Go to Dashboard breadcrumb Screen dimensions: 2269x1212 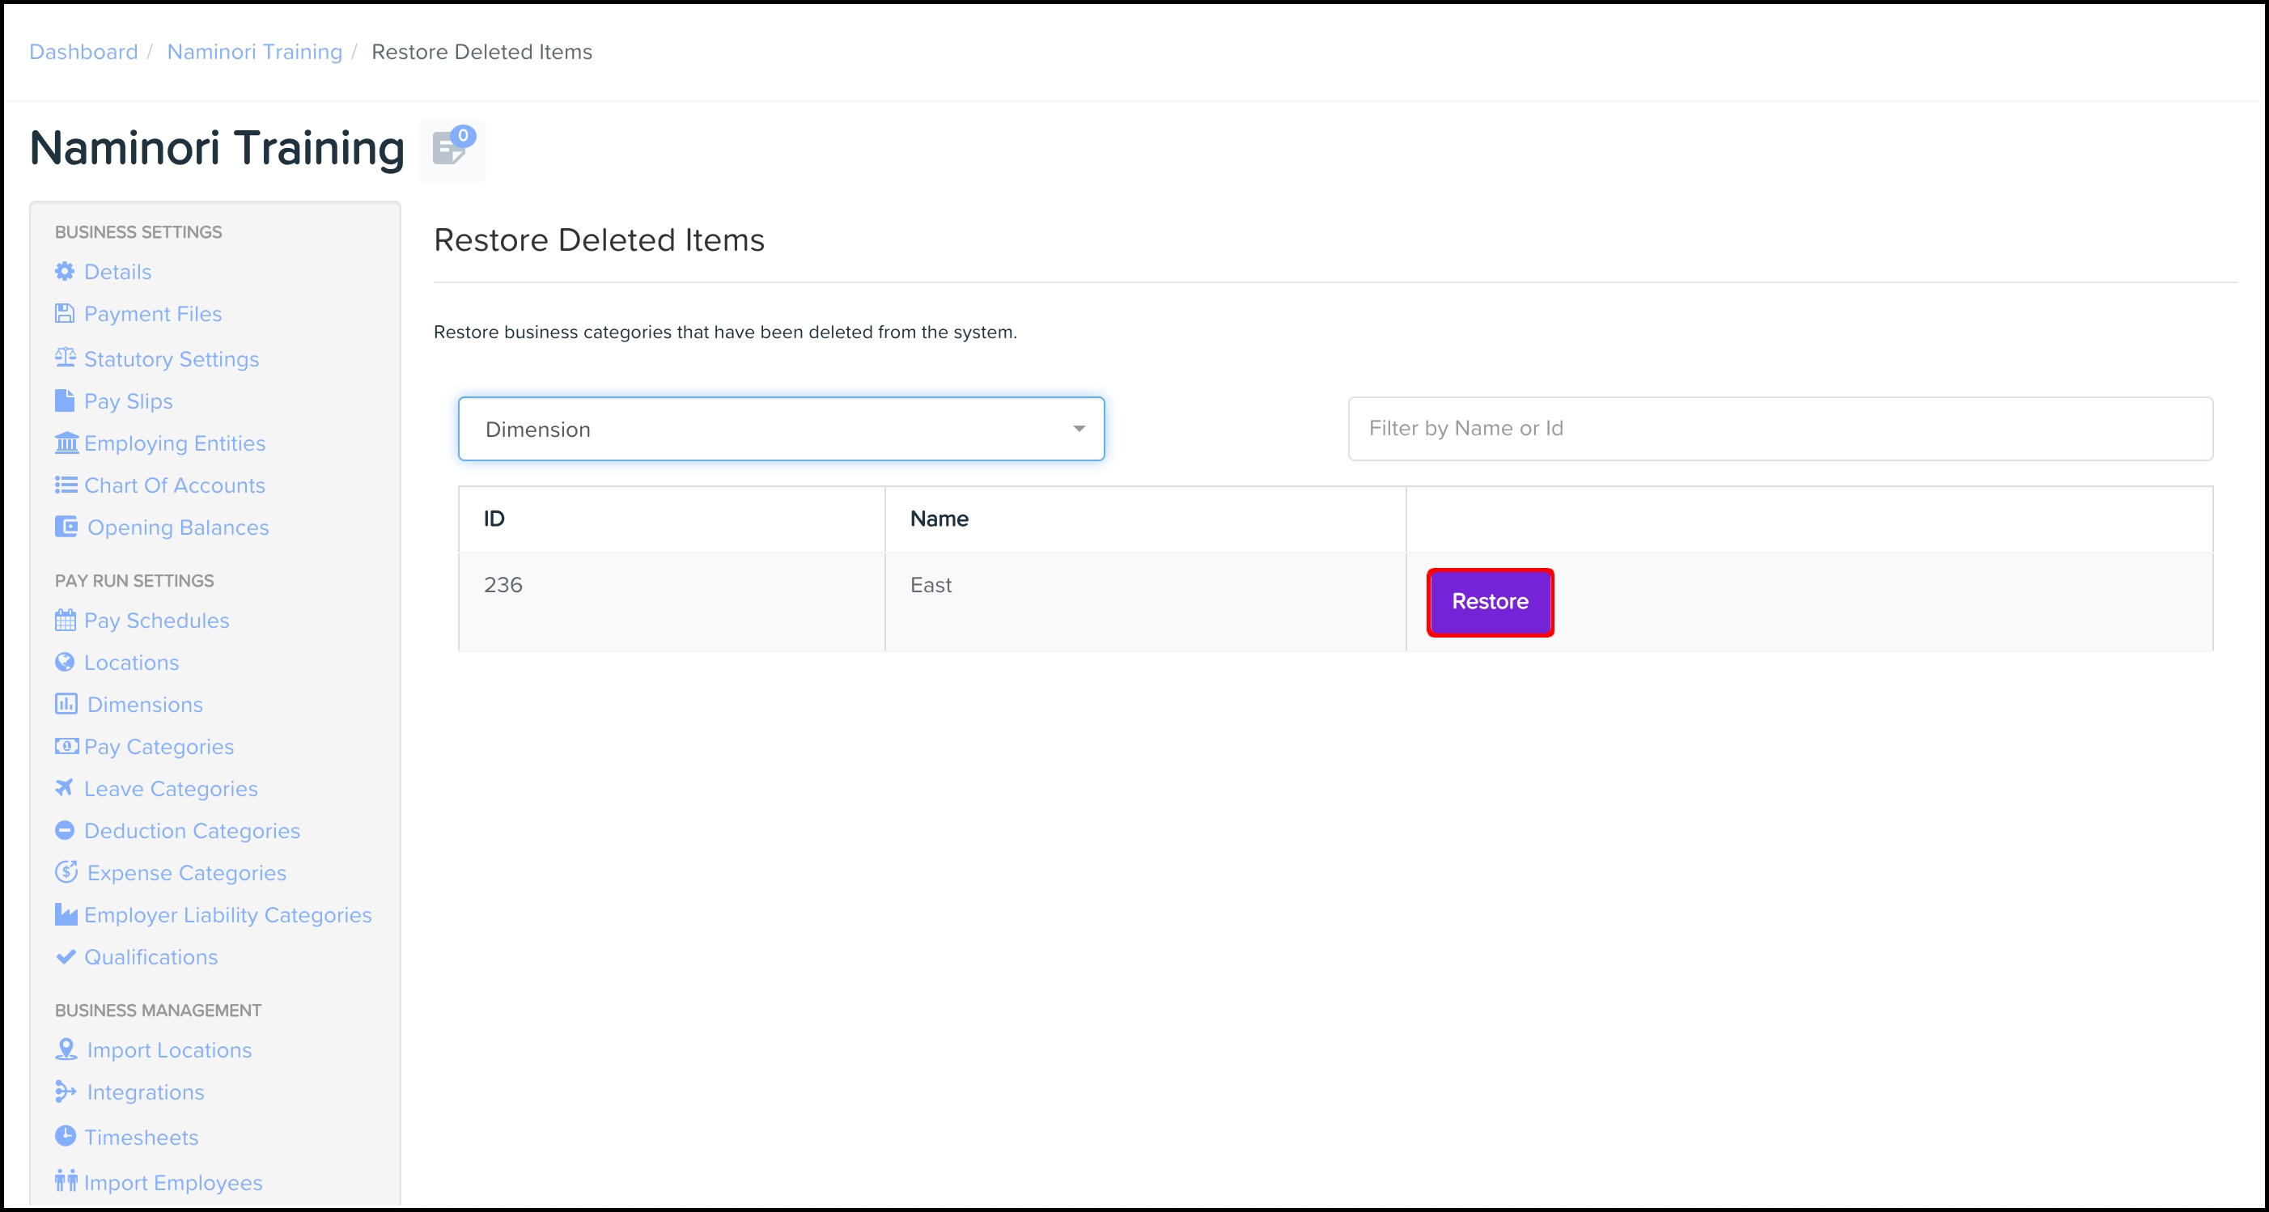(x=83, y=52)
